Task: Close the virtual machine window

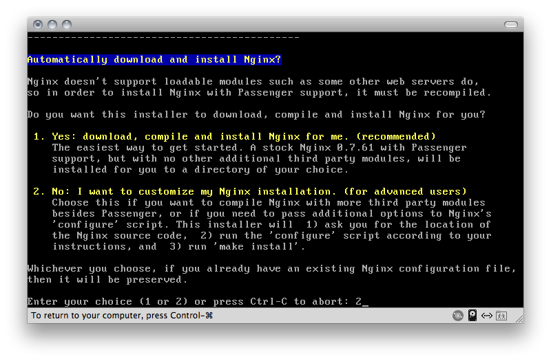Action: pyautogui.click(x=38, y=25)
